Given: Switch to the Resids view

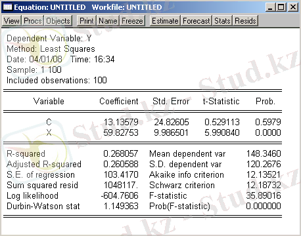Looking at the screenshot, I should click(x=245, y=21).
